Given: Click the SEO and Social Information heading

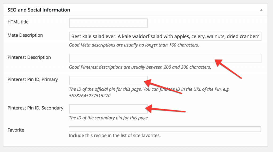Looking at the screenshot, I should click(39, 10).
